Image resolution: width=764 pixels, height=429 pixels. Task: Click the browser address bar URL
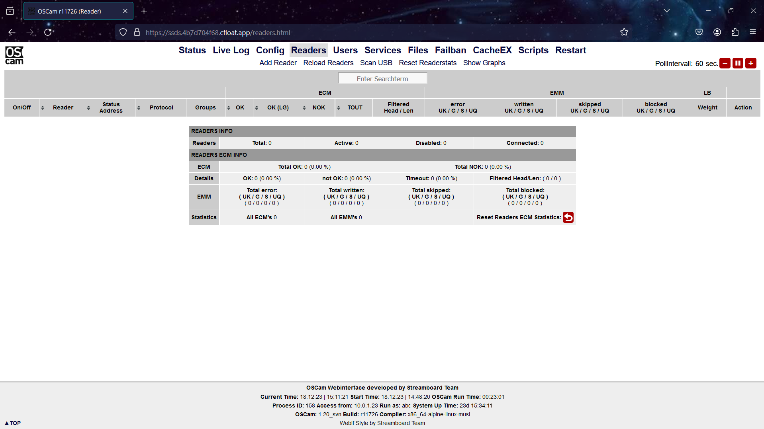218,33
